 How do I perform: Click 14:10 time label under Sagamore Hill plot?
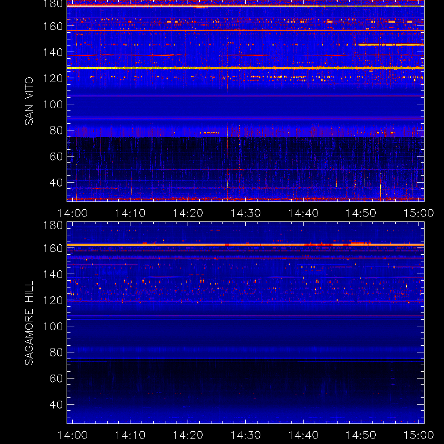click(x=130, y=435)
